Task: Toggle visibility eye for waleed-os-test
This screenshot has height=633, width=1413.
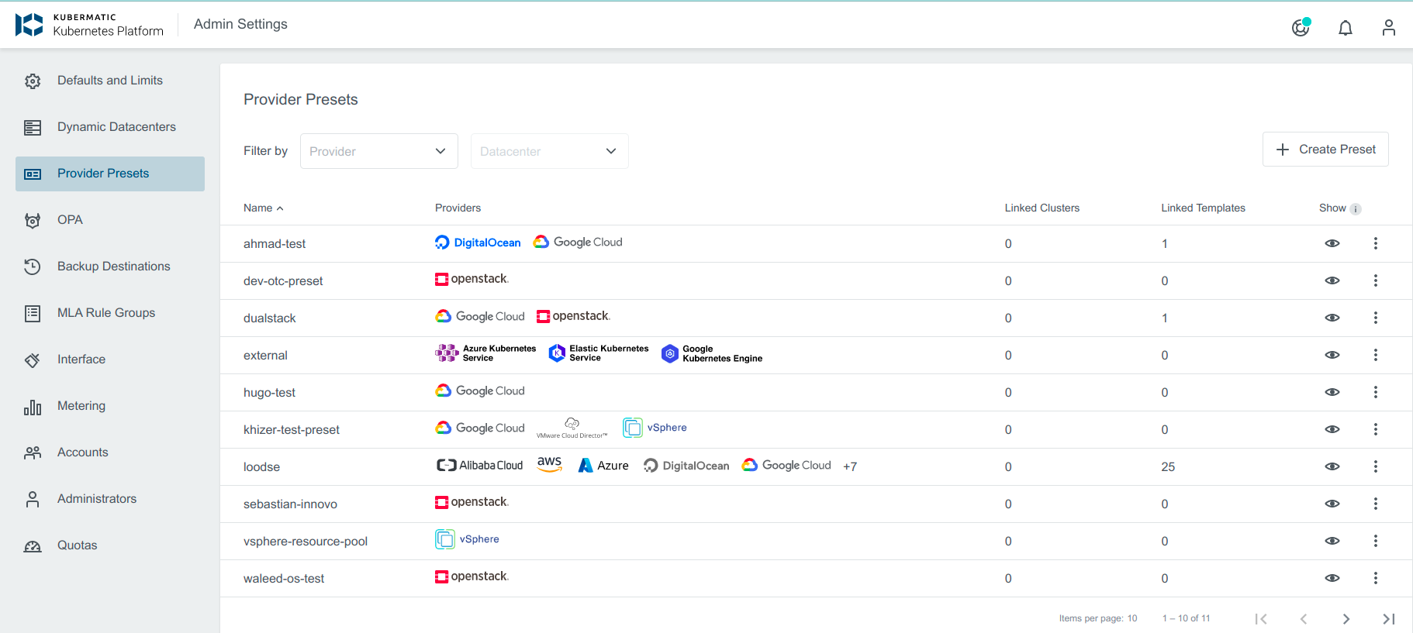Action: (1332, 578)
